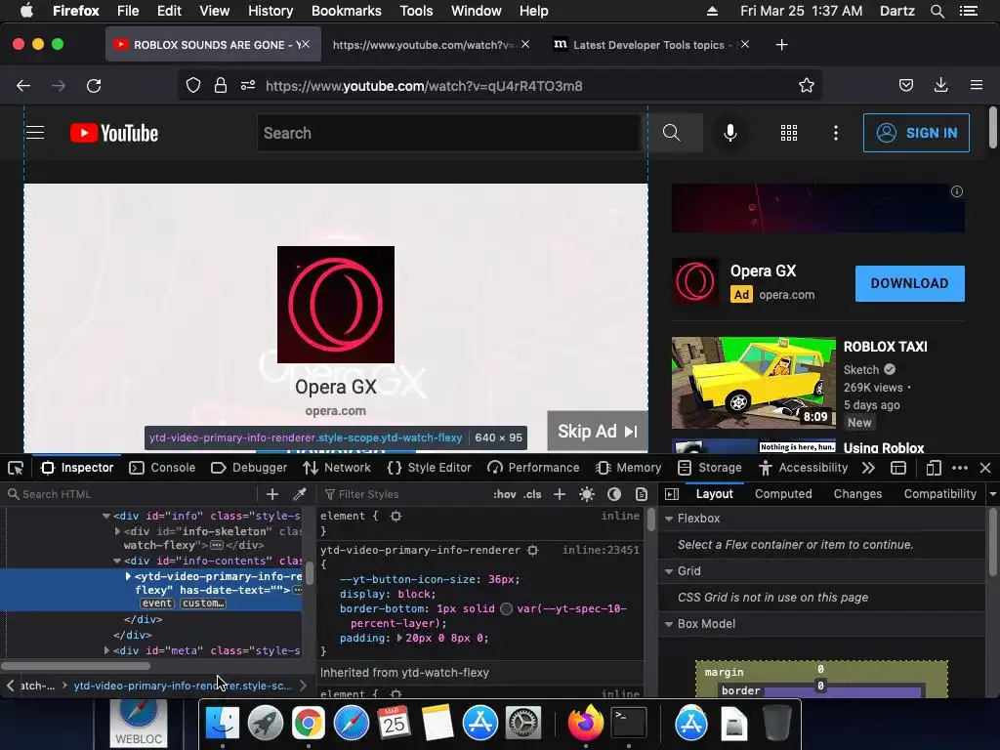
Task: Open the Memory panel
Action: click(629, 468)
